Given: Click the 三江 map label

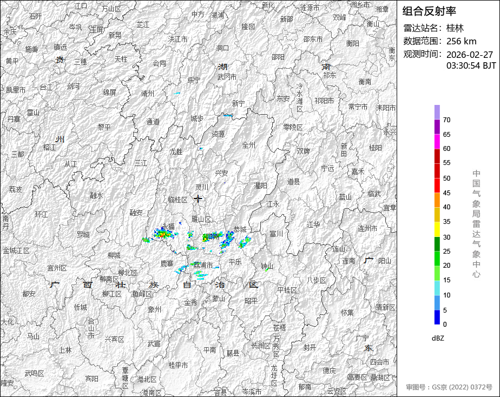Looking at the screenshot, I should tap(141, 163).
